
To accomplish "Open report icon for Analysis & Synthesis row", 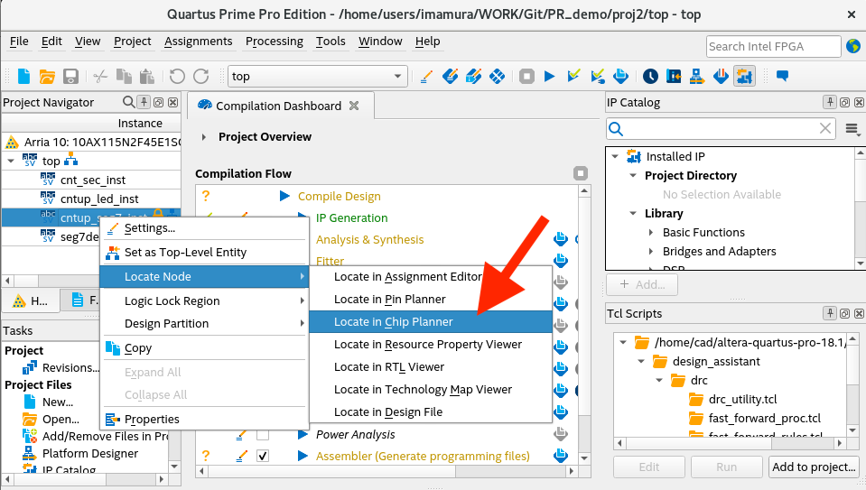I will click(x=561, y=239).
